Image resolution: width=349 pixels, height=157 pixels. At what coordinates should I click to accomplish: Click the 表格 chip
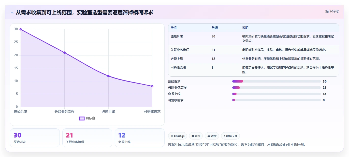196,136
